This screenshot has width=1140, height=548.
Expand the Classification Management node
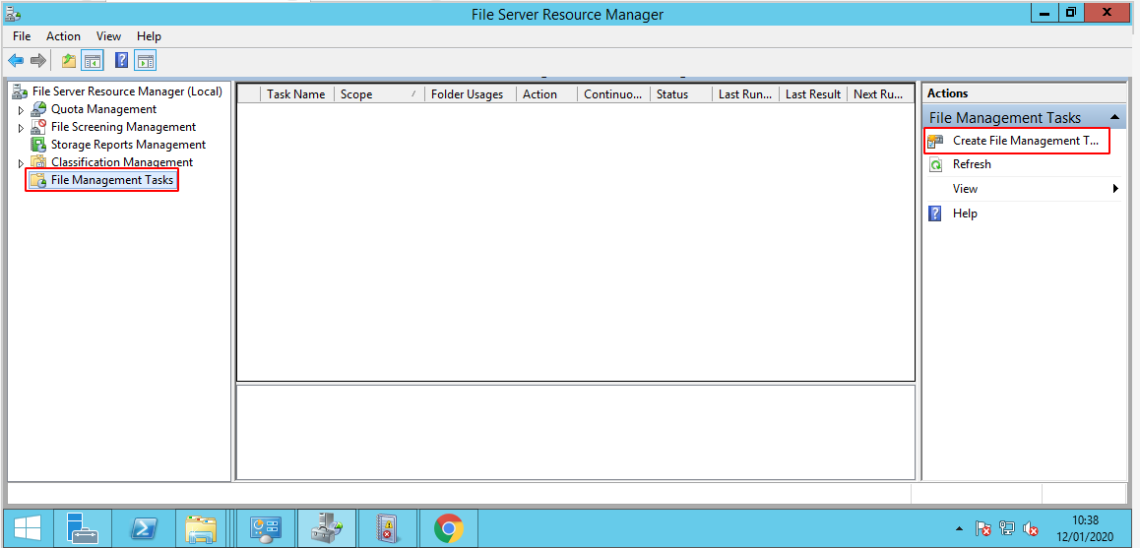[x=21, y=162]
